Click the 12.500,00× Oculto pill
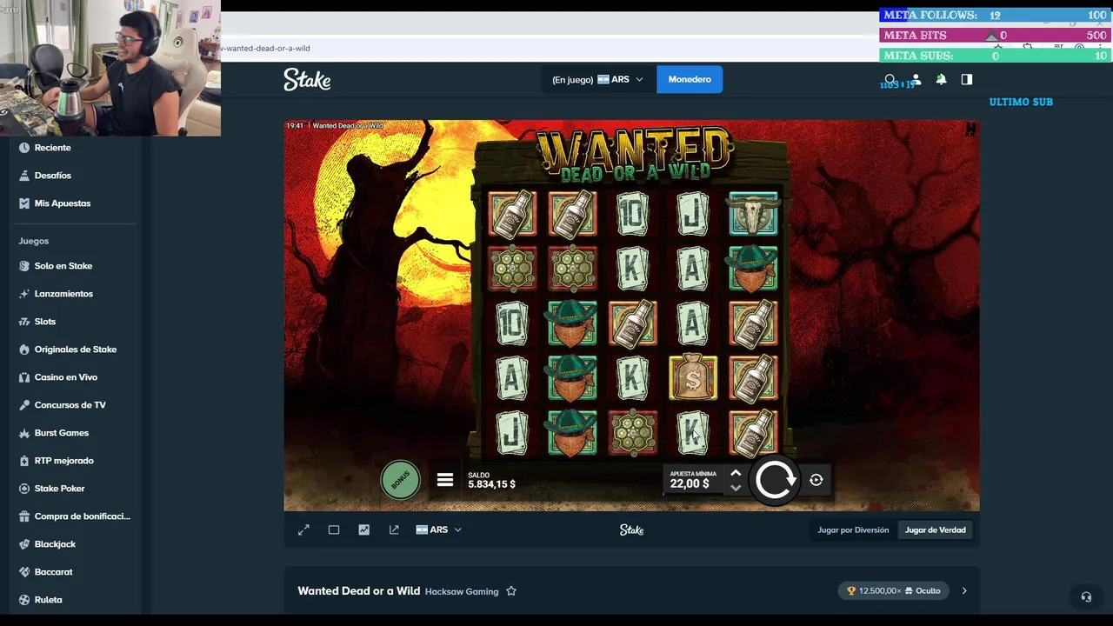The height and width of the screenshot is (626, 1113). point(894,591)
